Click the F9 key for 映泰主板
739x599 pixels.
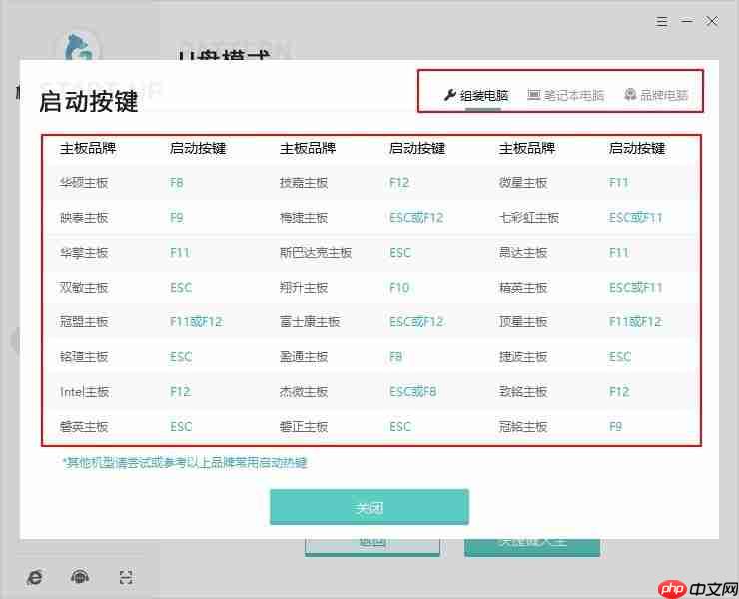[x=177, y=218]
